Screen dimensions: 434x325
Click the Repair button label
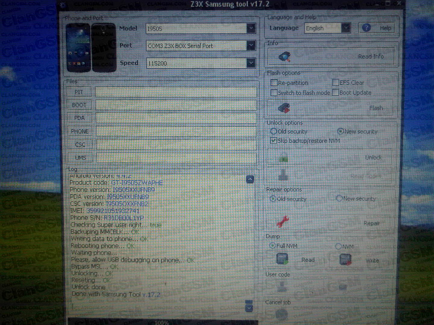[x=371, y=223]
